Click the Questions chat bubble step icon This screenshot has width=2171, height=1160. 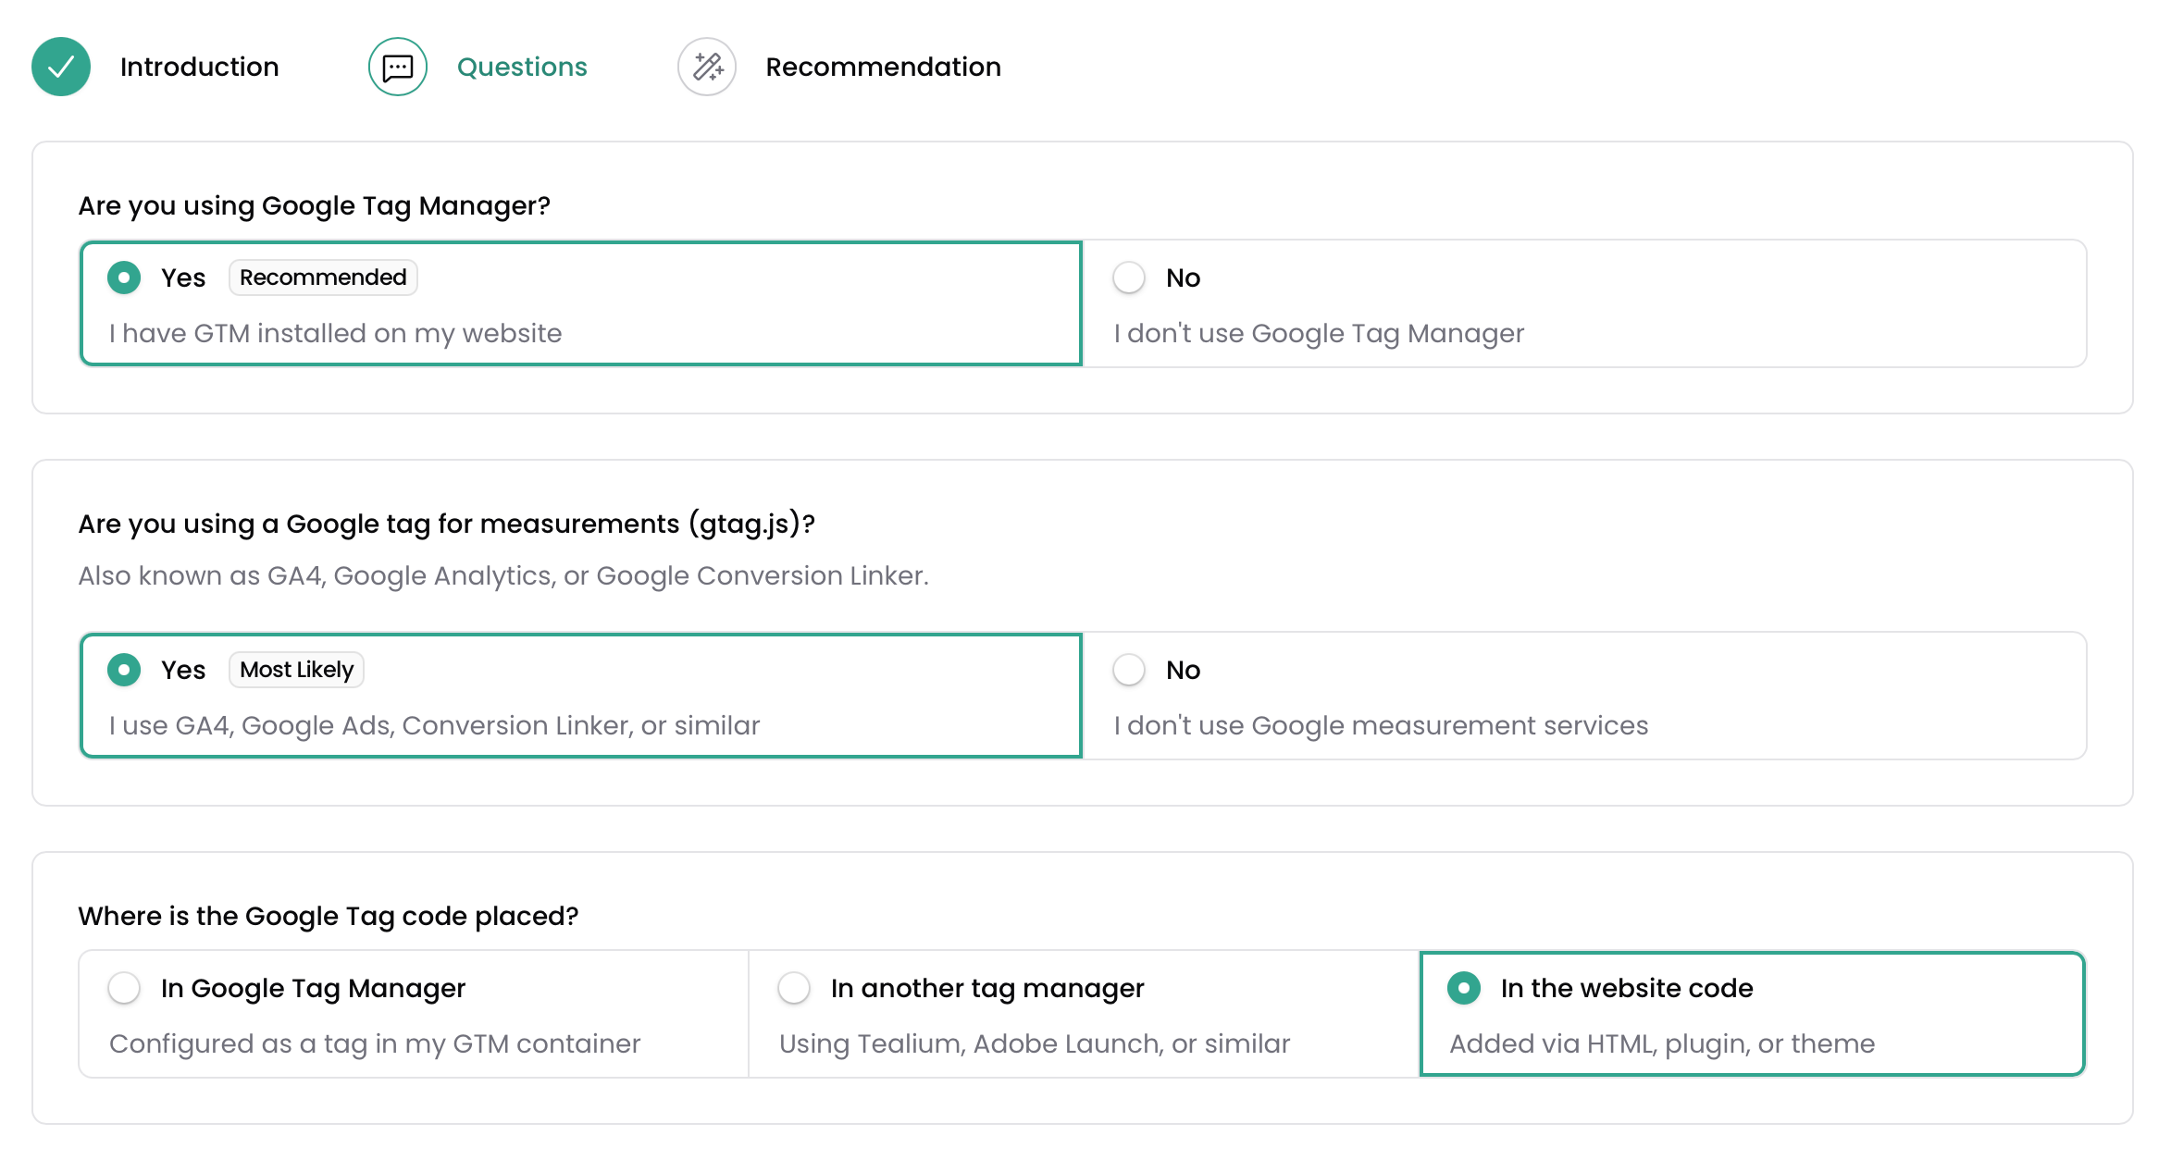click(x=398, y=67)
